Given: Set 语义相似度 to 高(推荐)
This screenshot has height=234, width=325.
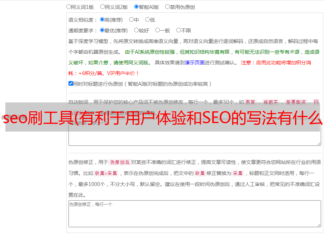Looking at the screenshot, I should pos(102,20).
